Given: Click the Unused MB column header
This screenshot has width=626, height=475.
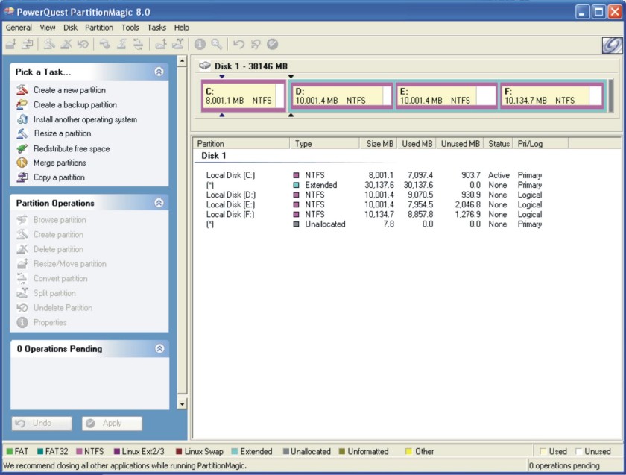Looking at the screenshot, I should (460, 144).
